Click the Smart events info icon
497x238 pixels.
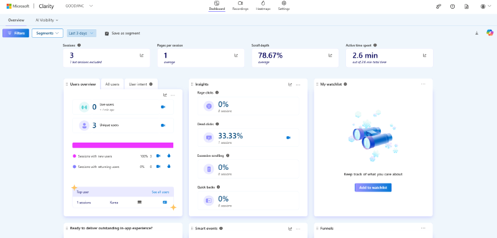221,228
